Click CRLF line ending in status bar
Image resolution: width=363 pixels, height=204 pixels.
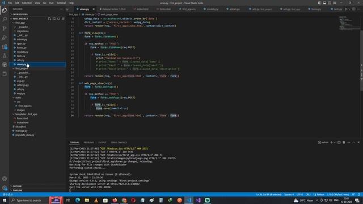click(x=308, y=194)
